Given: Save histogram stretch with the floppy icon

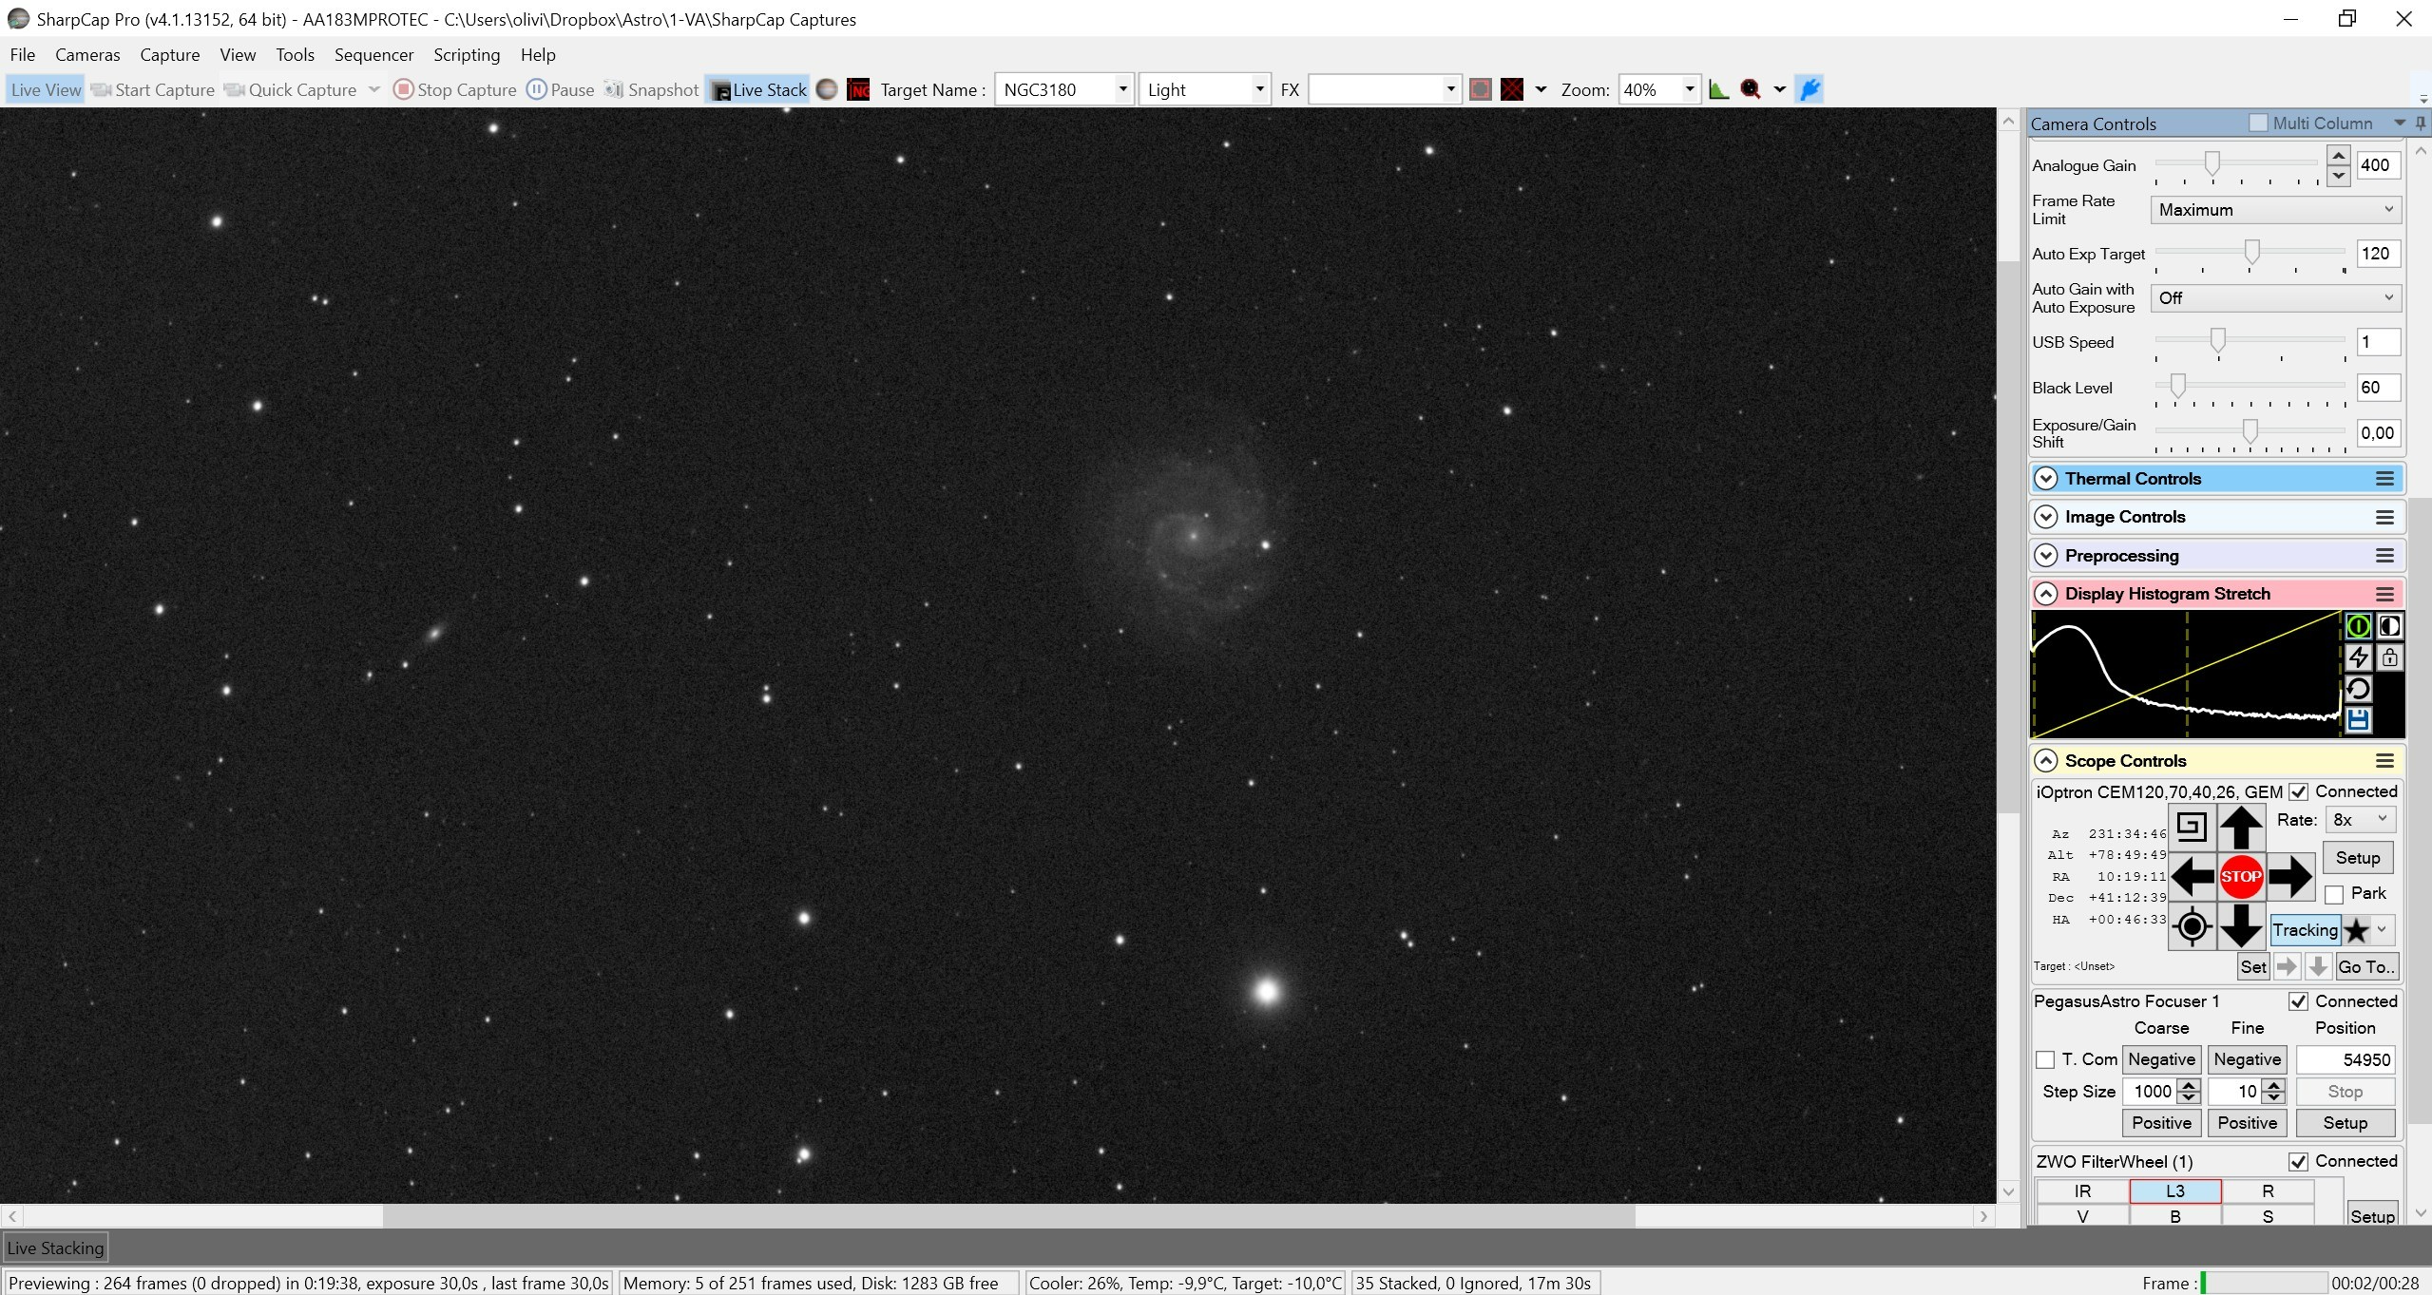Looking at the screenshot, I should (2358, 720).
